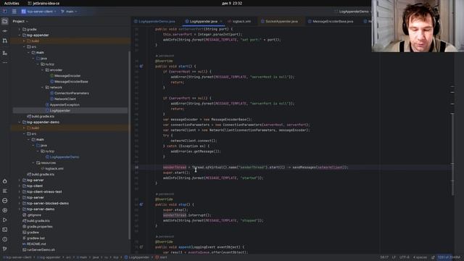Click the start() override gutter icon
The height and width of the screenshot is (261, 464).
(x=141, y=66)
